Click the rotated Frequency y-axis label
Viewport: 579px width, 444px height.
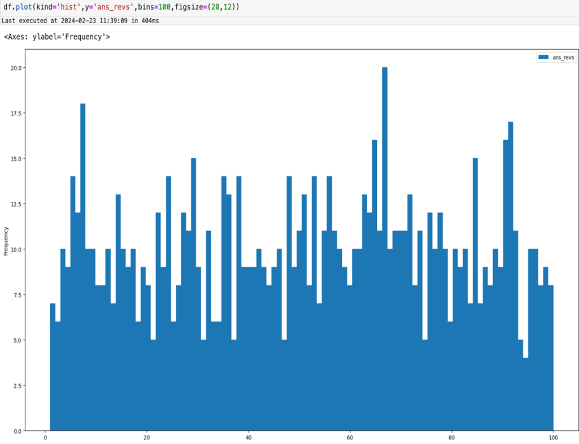[x=6, y=241]
